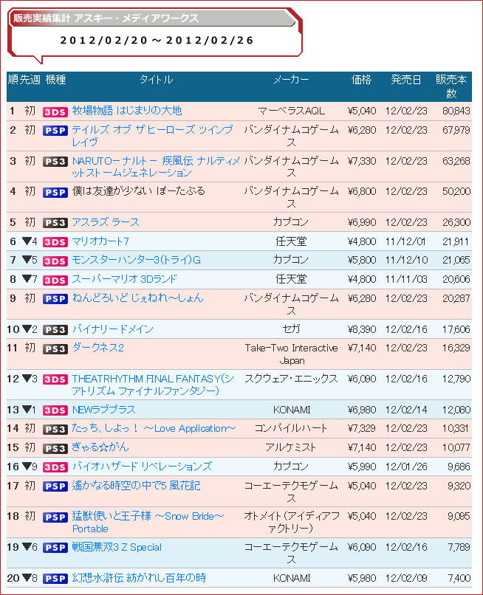Viewport: 483px width, 595px height.
Task: Click the PSP badge beside 戦国無双3 Z Special
Action: click(x=55, y=548)
